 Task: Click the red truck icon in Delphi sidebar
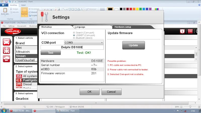coord(7,50)
